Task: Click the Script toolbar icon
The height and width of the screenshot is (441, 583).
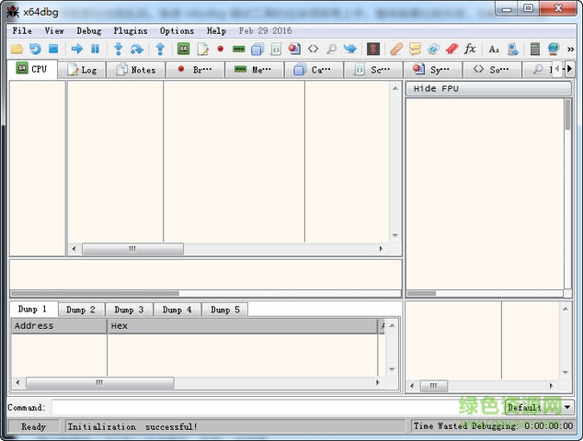Action: 276,49
